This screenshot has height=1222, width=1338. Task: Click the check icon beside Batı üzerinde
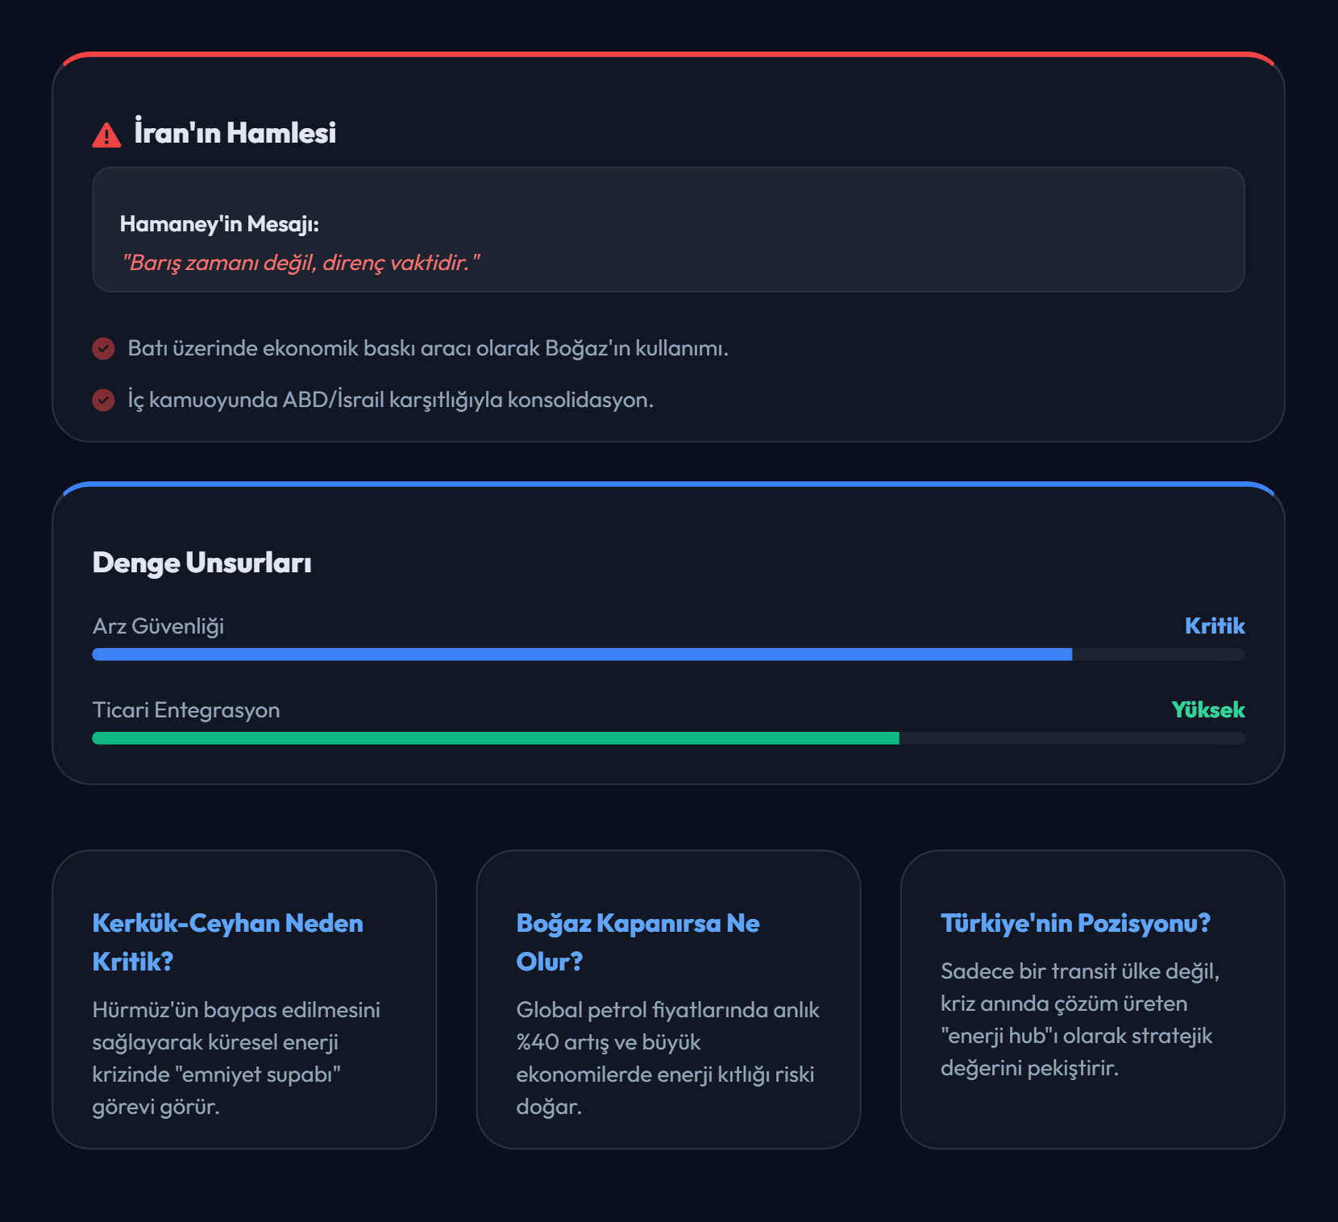[x=103, y=348]
